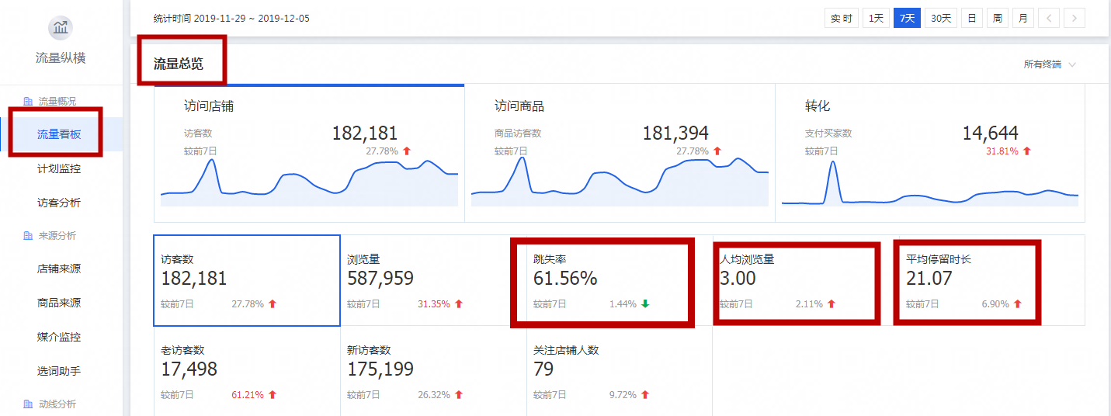Select the 月 time range
Image resolution: width=1111 pixels, height=416 pixels.
click(1023, 18)
